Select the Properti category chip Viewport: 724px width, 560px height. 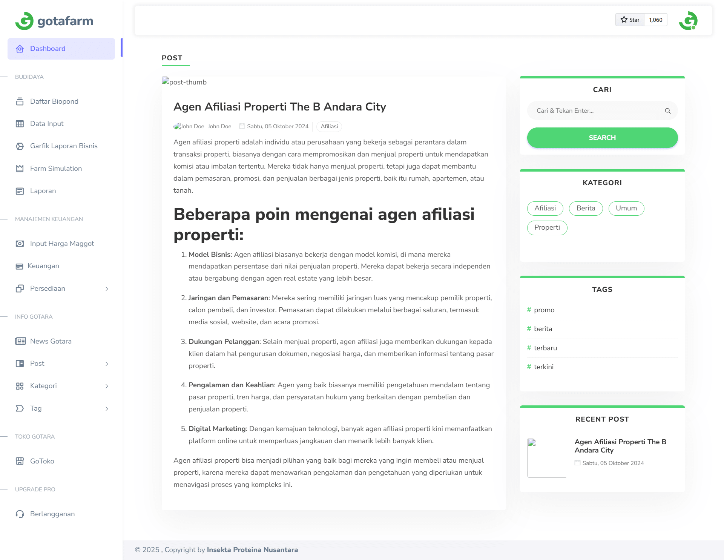pos(547,227)
